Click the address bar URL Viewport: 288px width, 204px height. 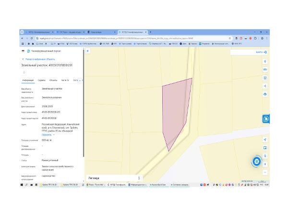pyautogui.click(x=116, y=38)
